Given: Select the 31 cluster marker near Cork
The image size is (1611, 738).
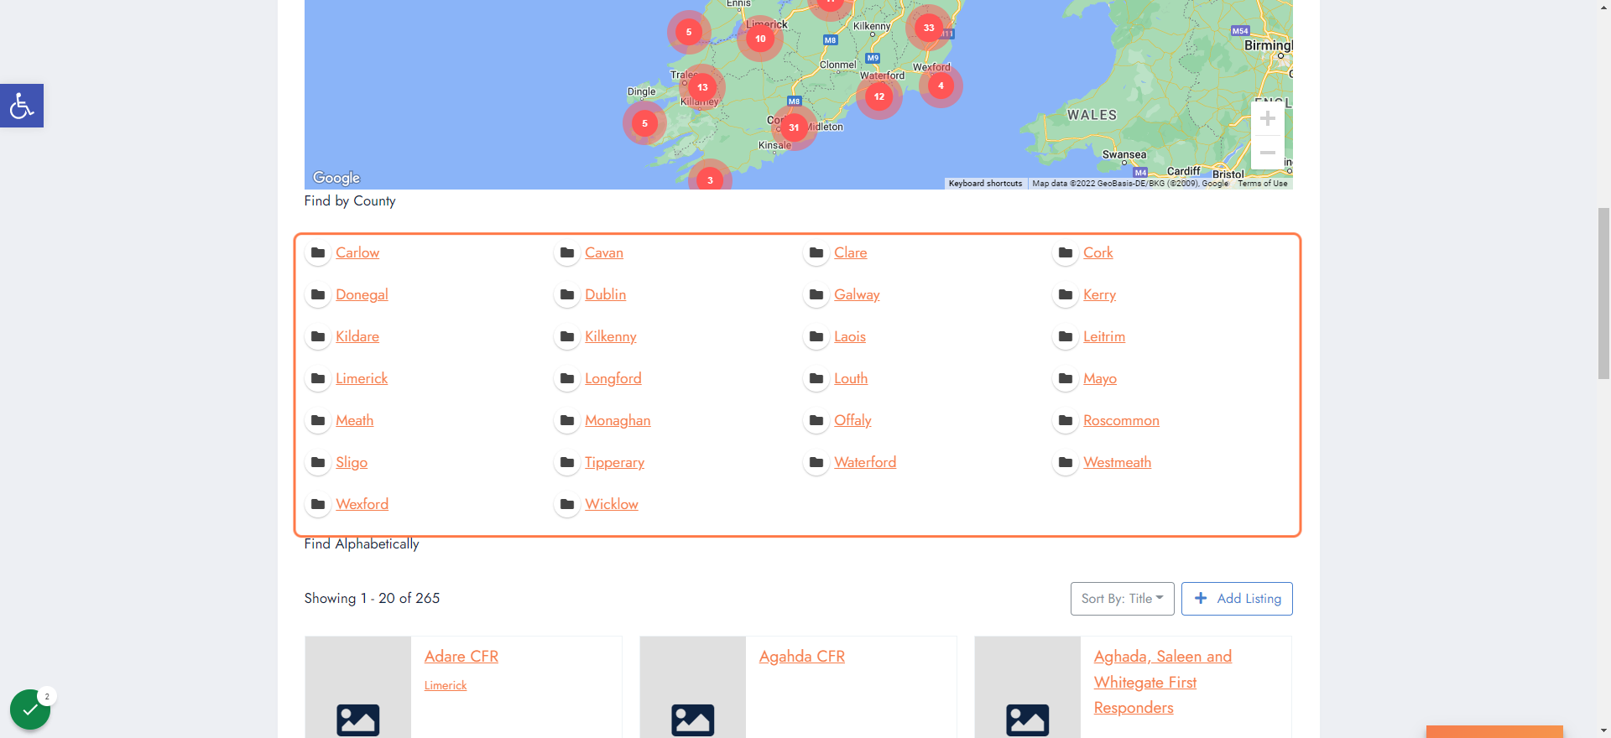Looking at the screenshot, I should [x=794, y=127].
